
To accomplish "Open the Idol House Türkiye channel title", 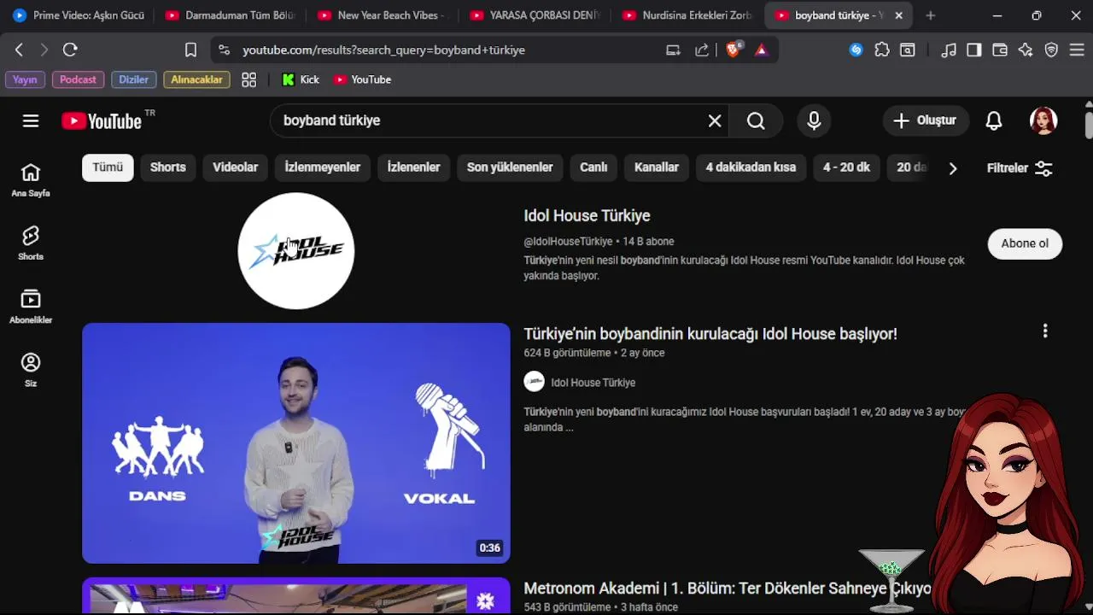I will pos(587,216).
